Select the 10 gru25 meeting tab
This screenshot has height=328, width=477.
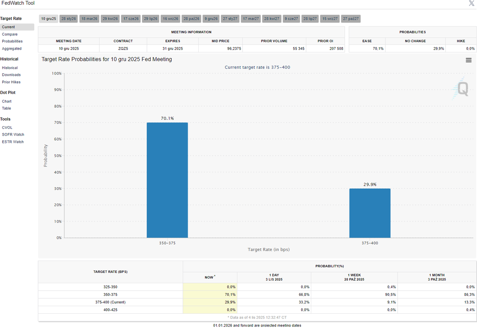pos(49,19)
